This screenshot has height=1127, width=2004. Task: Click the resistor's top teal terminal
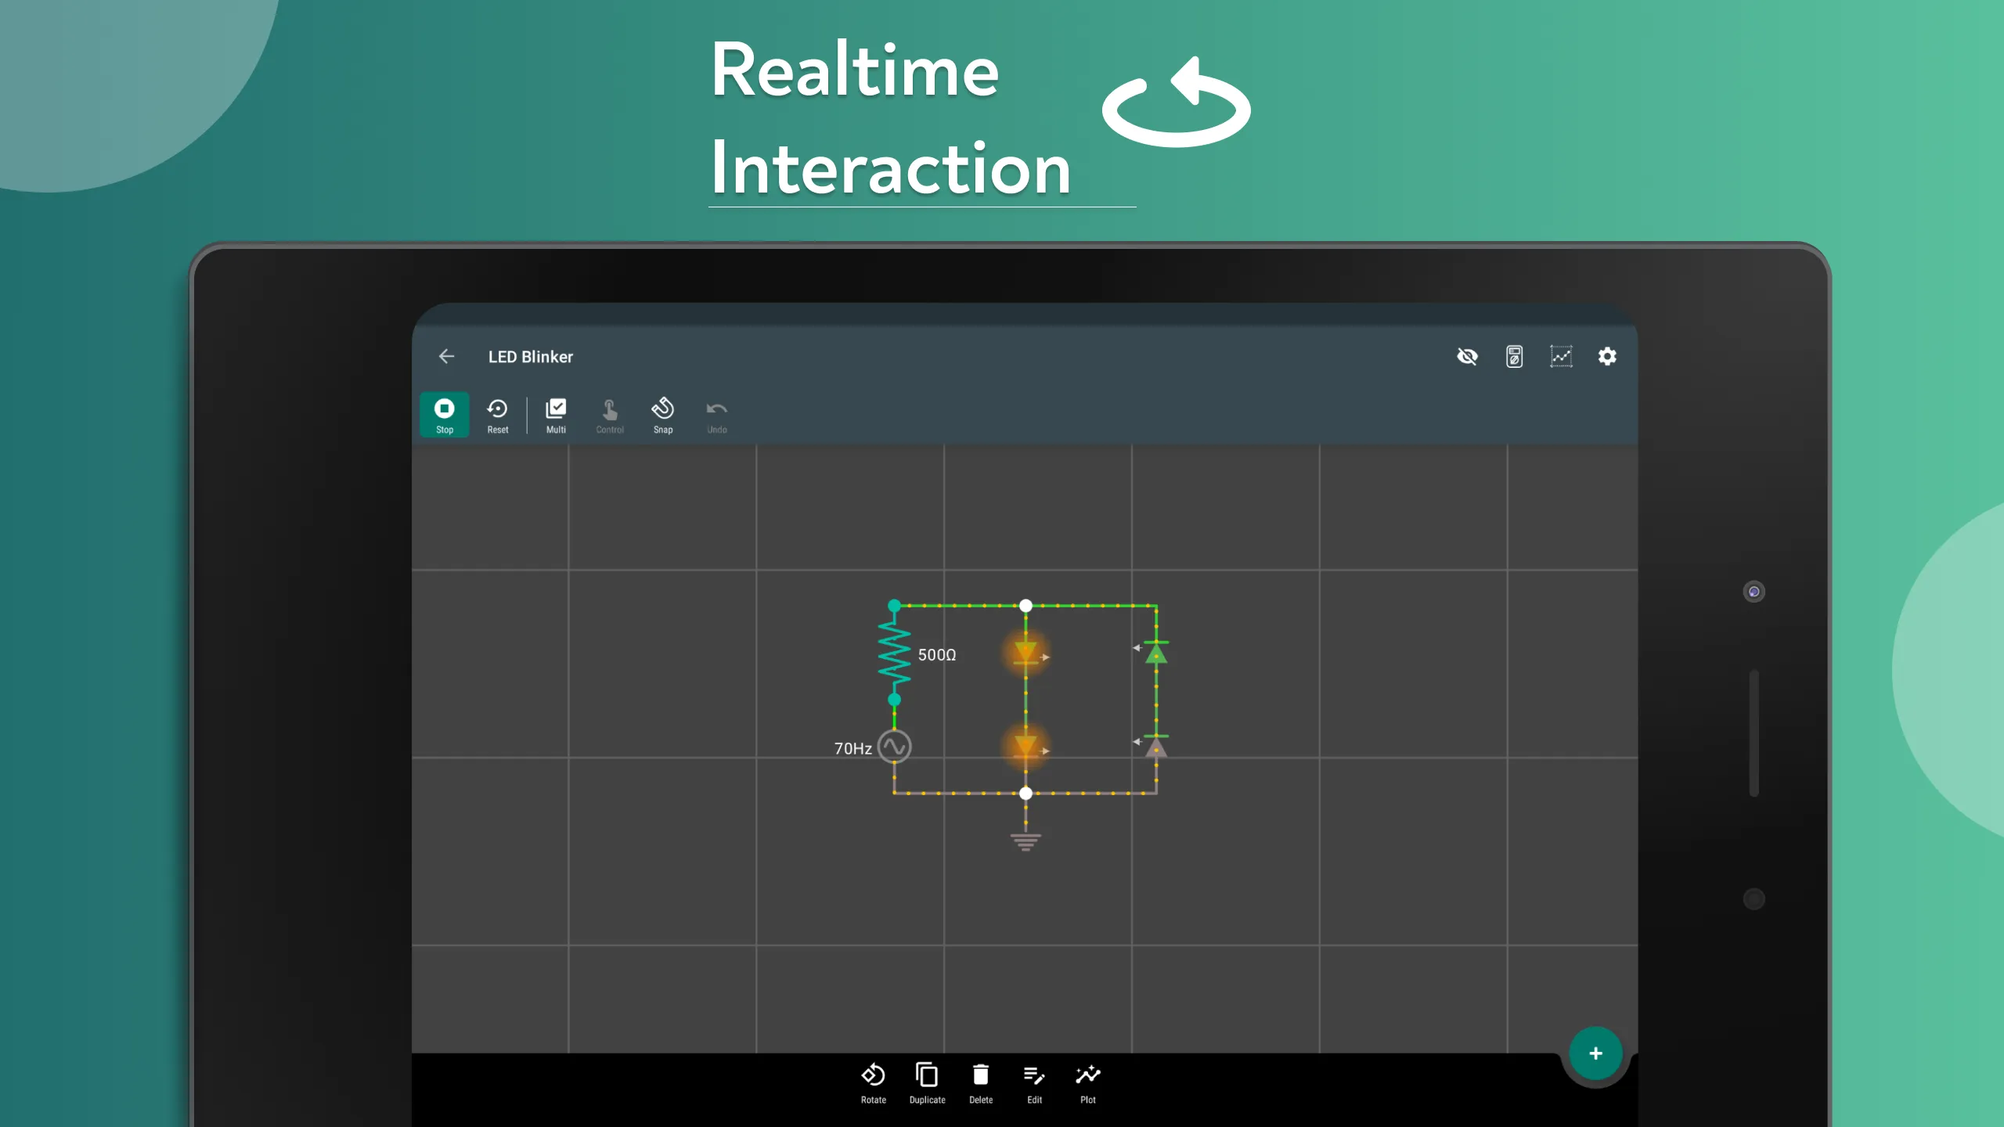(x=894, y=606)
